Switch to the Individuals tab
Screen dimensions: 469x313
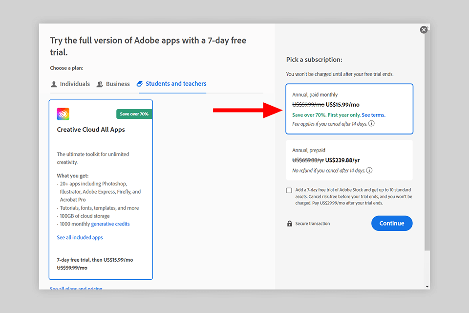70,84
